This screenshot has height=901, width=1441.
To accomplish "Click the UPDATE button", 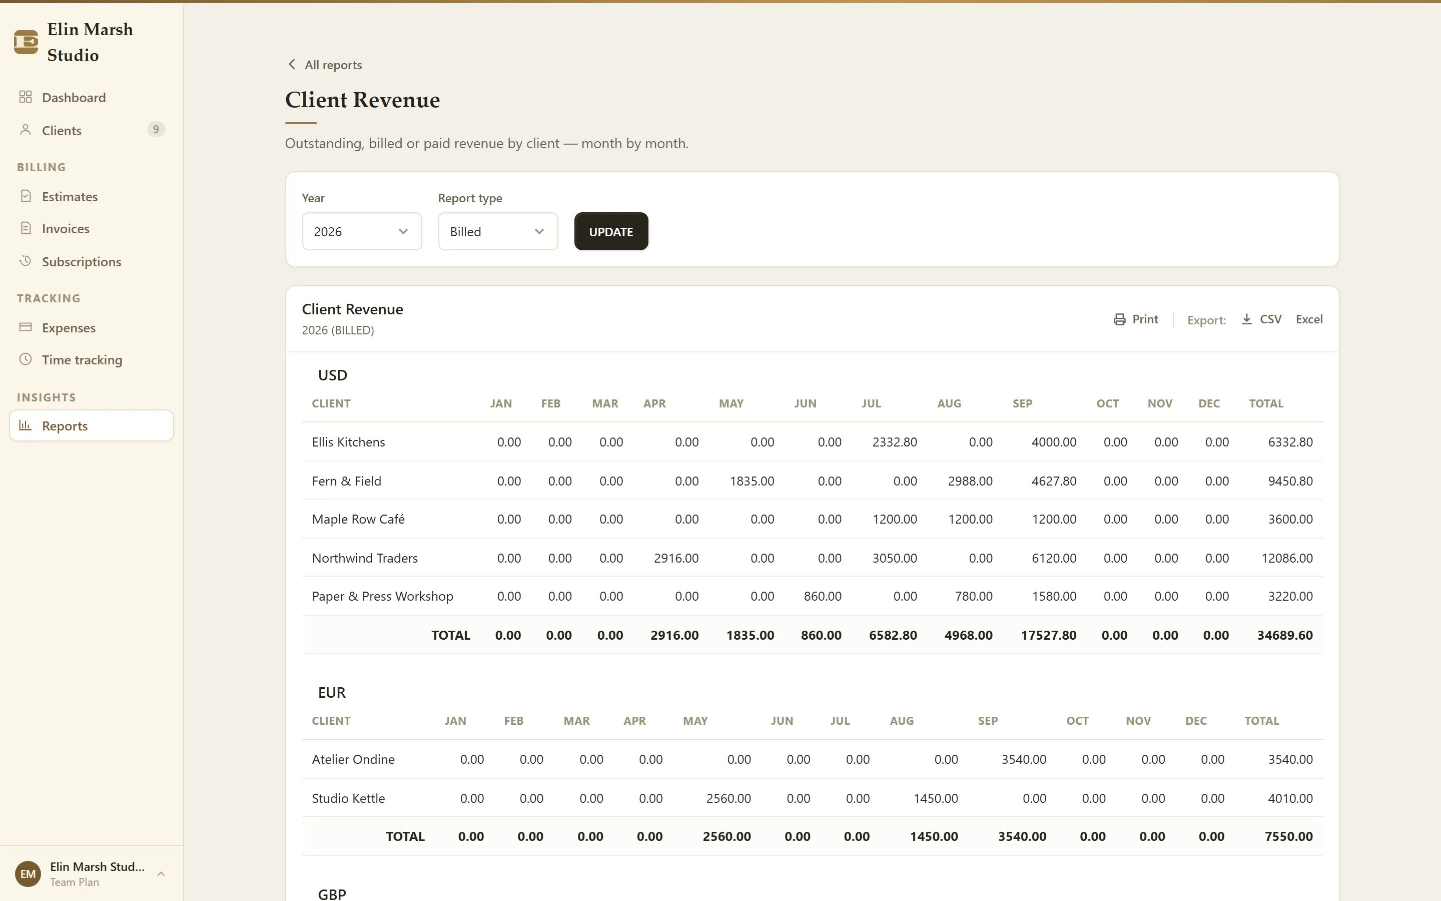I will (611, 232).
